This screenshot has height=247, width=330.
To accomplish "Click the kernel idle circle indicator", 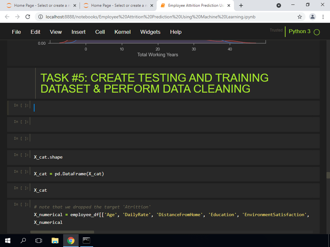I will pyautogui.click(x=316, y=32).
